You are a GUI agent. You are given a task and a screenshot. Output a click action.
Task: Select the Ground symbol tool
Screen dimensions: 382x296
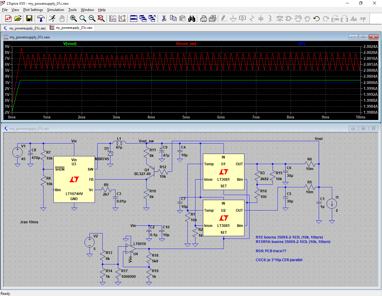tap(233, 18)
